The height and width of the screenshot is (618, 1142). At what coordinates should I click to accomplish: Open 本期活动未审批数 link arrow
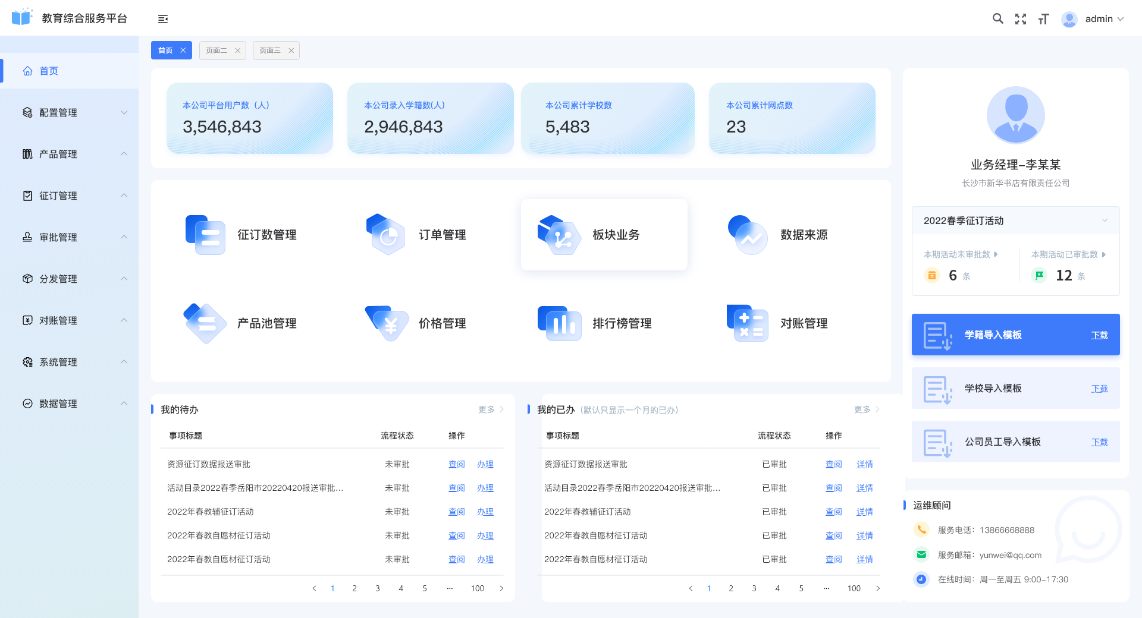coord(996,254)
